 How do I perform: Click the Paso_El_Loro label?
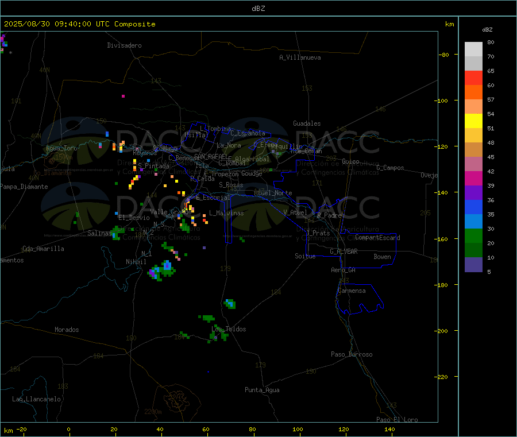[397, 420]
